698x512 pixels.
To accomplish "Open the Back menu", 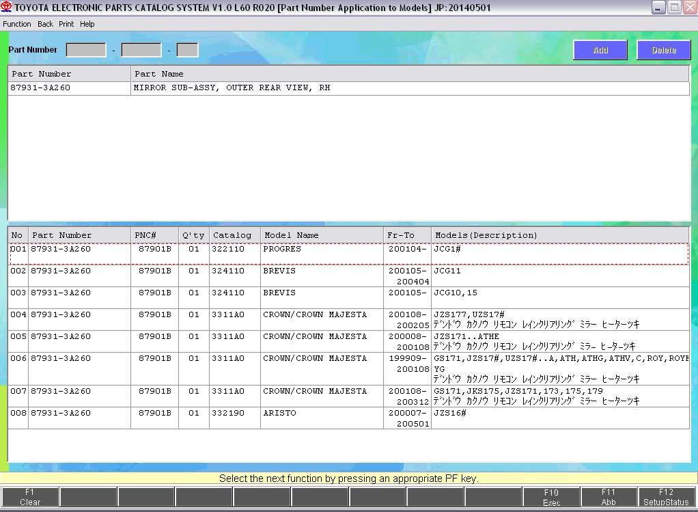I will click(45, 24).
